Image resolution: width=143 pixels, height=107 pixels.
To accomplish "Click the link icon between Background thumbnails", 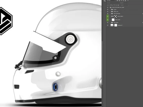I will click(x=114, y=25).
